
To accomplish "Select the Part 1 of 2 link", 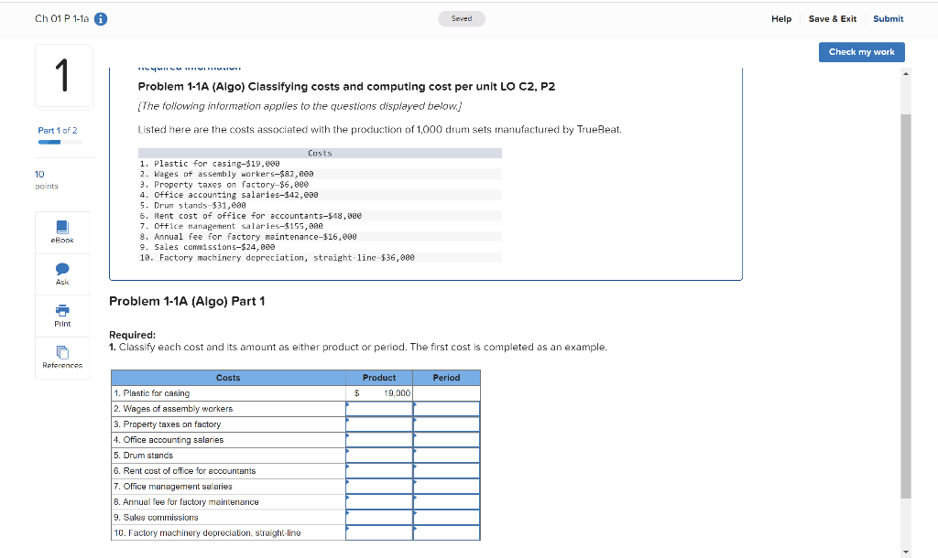I will click(58, 130).
